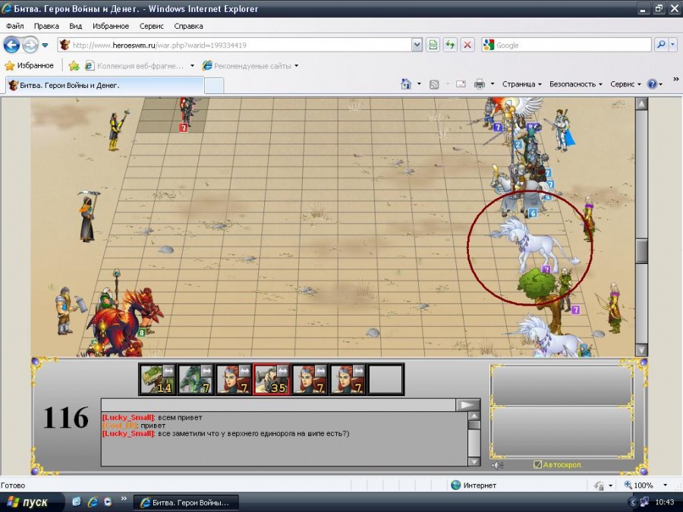Open the пуск Start button
The image size is (683, 512).
(x=28, y=502)
